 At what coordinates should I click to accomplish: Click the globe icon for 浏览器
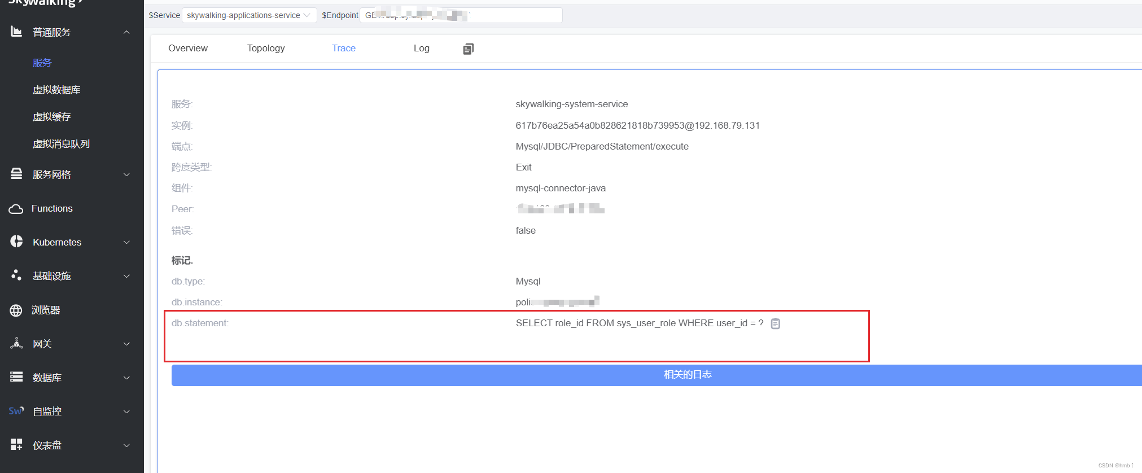pos(16,310)
